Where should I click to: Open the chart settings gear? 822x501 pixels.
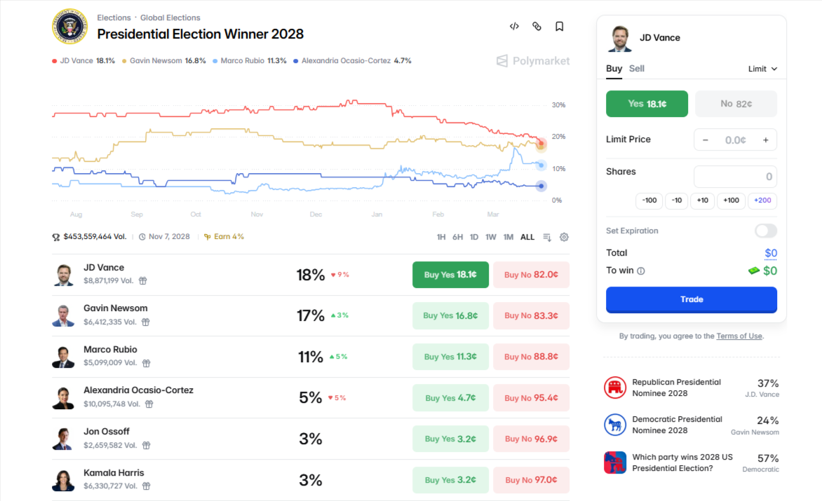(564, 237)
